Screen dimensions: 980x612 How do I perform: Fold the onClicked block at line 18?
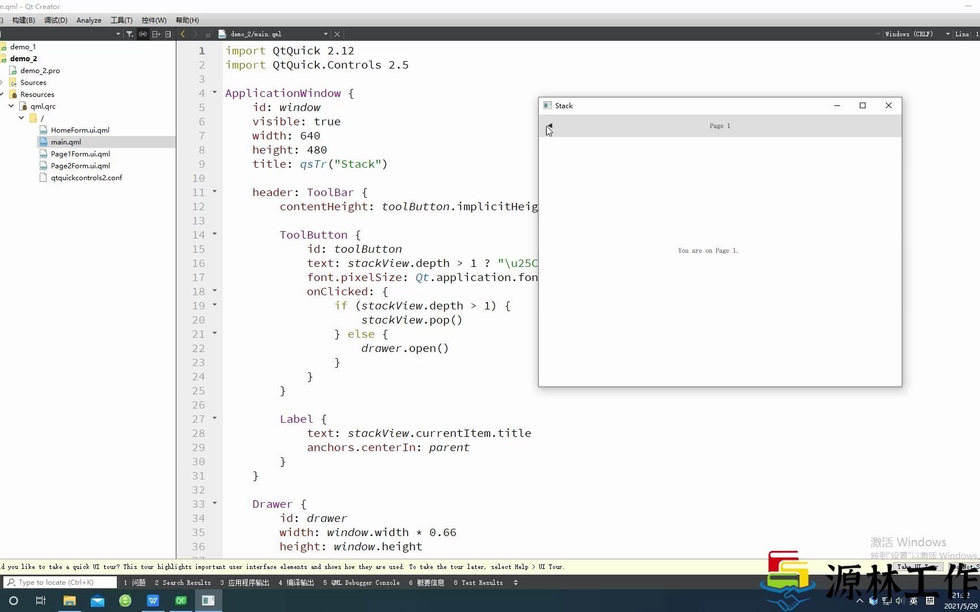tap(215, 291)
